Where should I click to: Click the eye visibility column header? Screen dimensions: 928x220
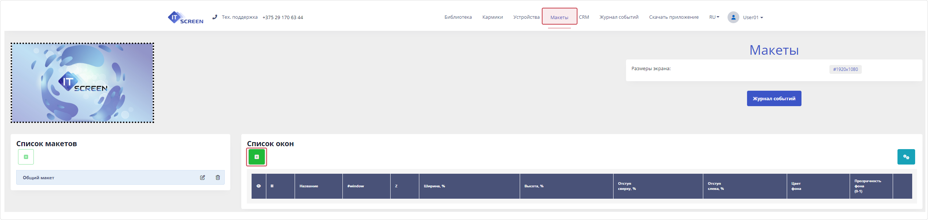(x=259, y=186)
